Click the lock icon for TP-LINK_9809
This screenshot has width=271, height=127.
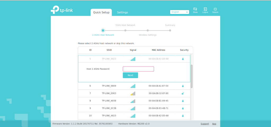(x=183, y=86)
